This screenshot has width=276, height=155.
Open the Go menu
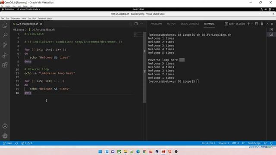pos(29,19)
